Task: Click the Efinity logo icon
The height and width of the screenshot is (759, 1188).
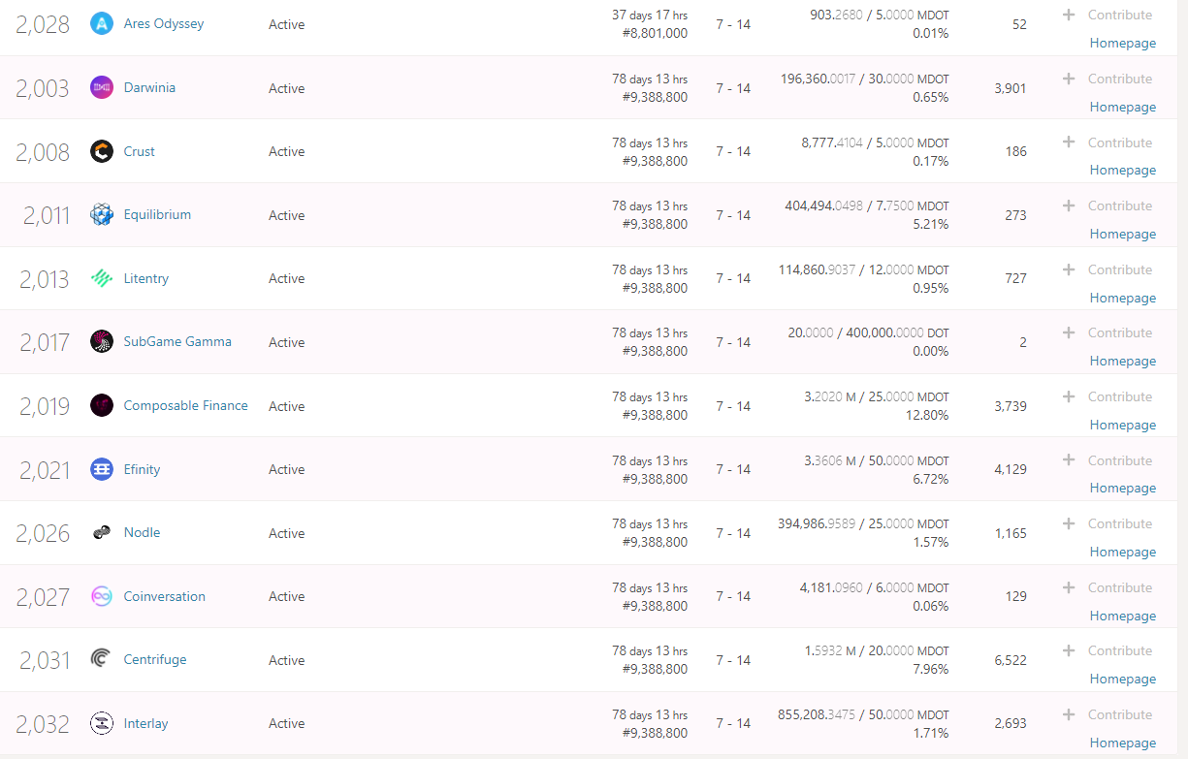Action: [102, 469]
